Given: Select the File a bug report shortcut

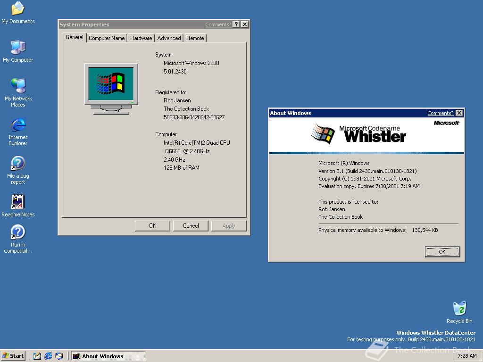Looking at the screenshot, I should 18,170.
